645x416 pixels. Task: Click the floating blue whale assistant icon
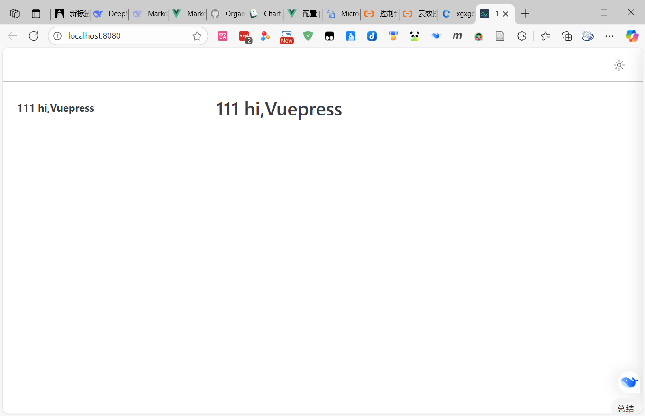pos(629,381)
